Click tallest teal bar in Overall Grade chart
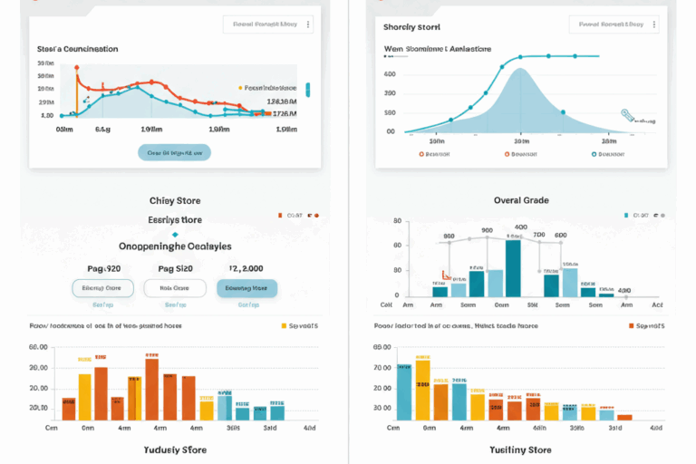Screen dimensions: 696x464 click(513, 267)
